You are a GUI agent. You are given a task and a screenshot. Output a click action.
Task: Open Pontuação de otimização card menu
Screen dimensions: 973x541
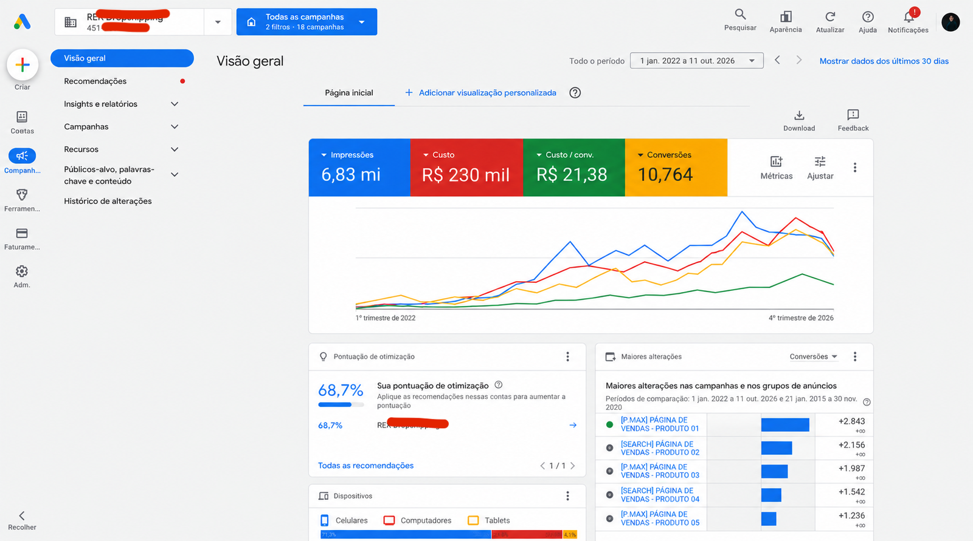click(568, 356)
